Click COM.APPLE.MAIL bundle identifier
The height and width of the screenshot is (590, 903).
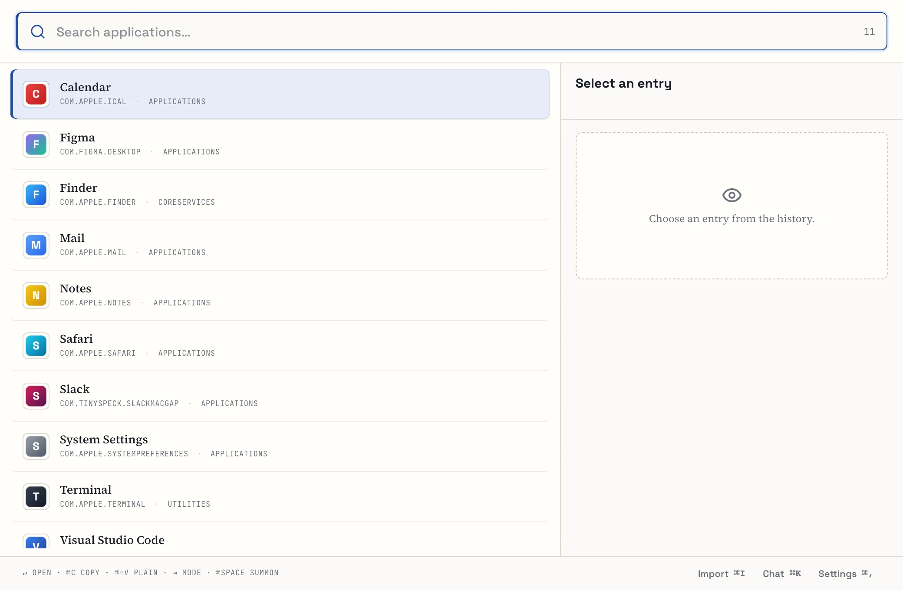[x=93, y=252]
